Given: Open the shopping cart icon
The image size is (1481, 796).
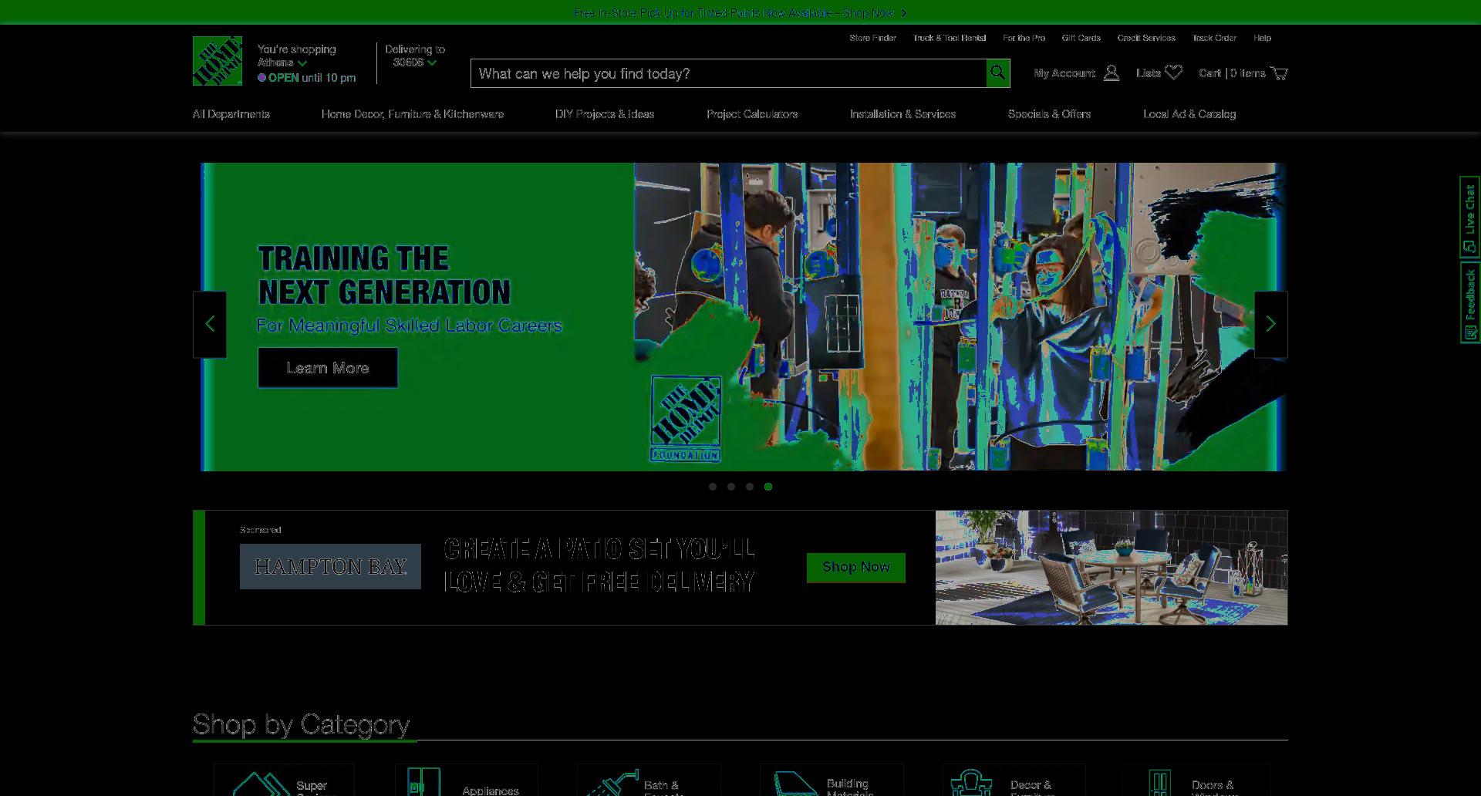Looking at the screenshot, I should pos(1279,73).
